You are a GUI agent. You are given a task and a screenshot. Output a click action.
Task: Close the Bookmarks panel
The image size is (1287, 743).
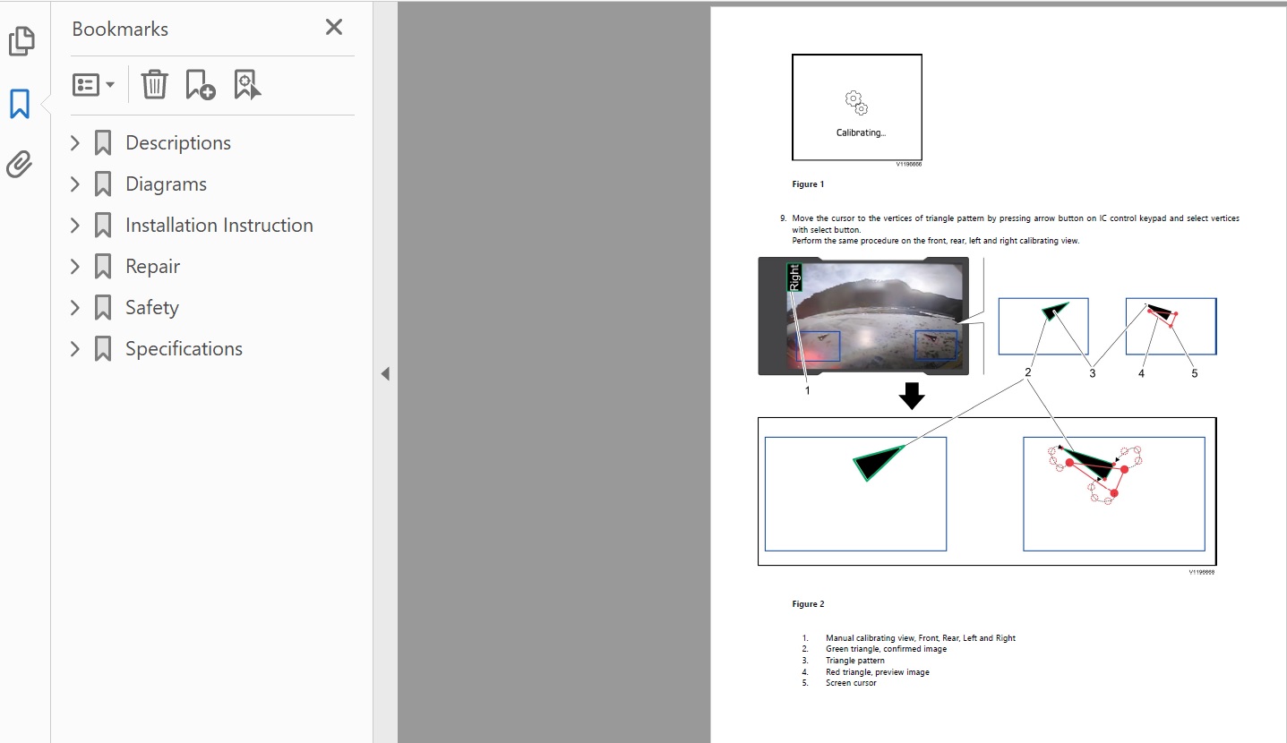click(334, 28)
